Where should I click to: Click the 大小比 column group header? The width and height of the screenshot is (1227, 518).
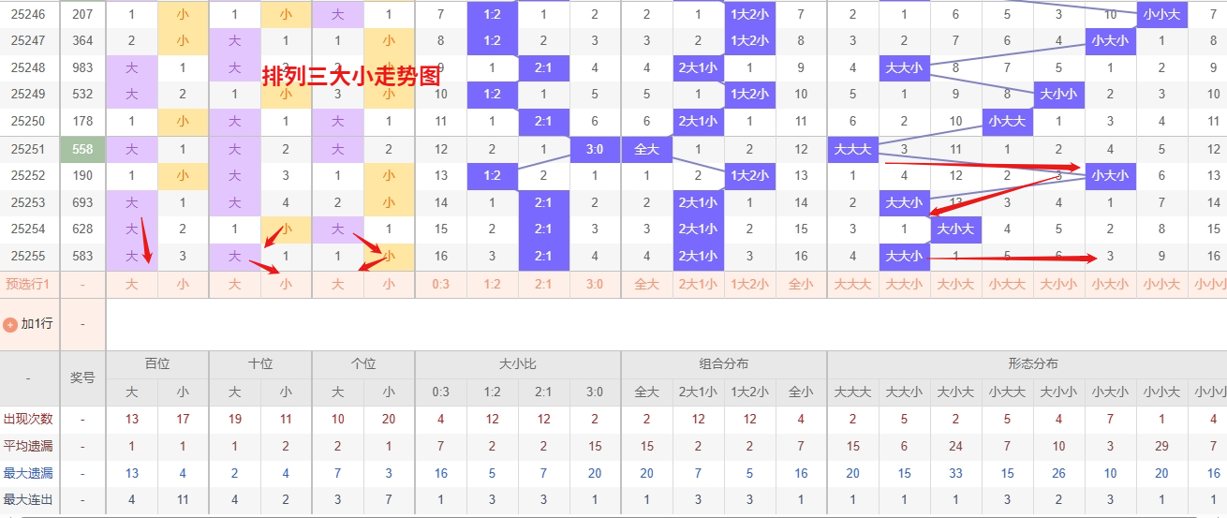point(518,364)
